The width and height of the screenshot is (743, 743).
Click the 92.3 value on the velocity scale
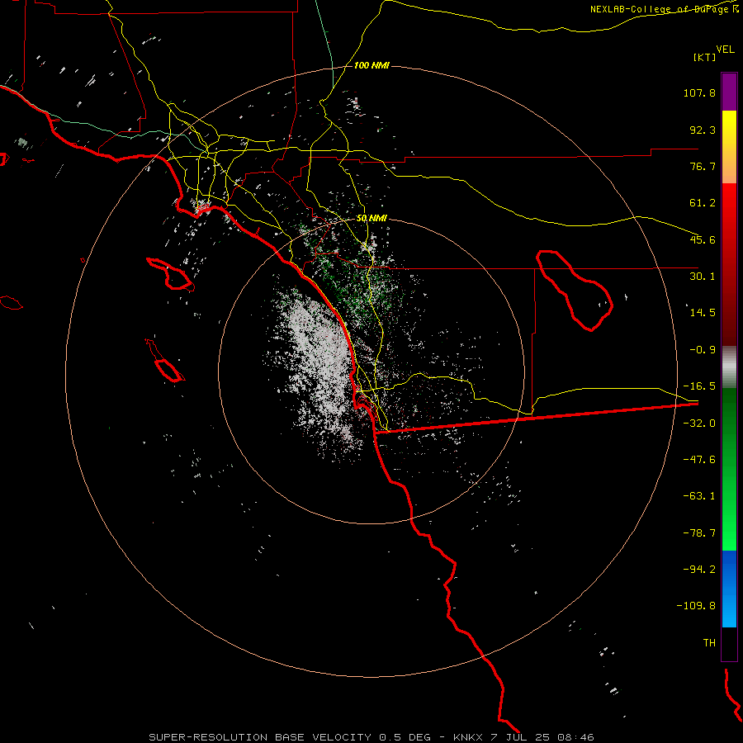click(x=703, y=130)
